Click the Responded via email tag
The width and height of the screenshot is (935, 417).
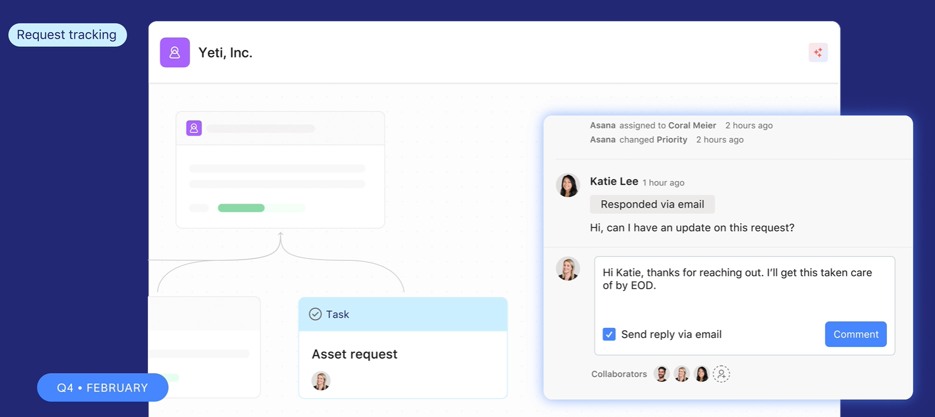652,204
